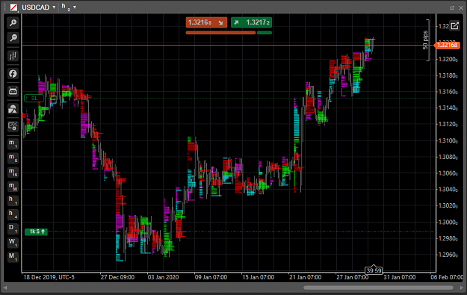The height and width of the screenshot is (295, 467).
Task: Click the 1.32172 buy button
Action: (251, 22)
